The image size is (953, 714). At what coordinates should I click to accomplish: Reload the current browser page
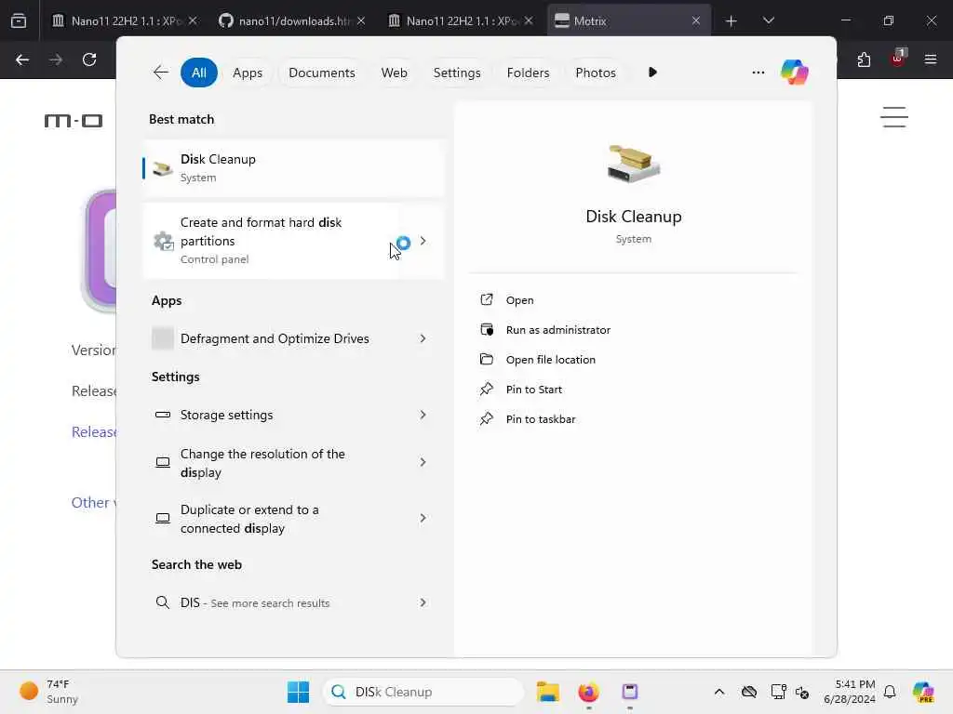point(89,59)
